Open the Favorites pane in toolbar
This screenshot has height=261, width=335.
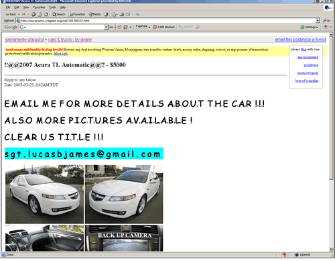pyautogui.click(x=77, y=14)
